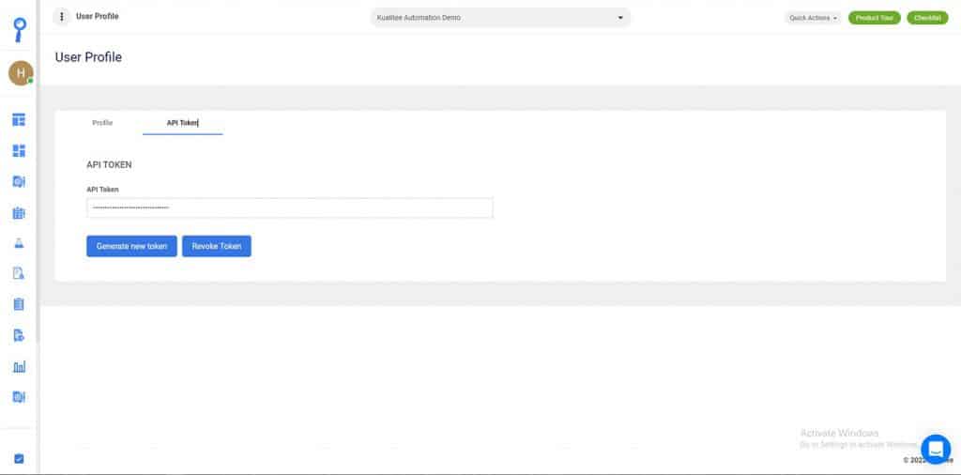Open the three-dot menu beside User Profile
The height and width of the screenshot is (475, 961).
click(61, 17)
